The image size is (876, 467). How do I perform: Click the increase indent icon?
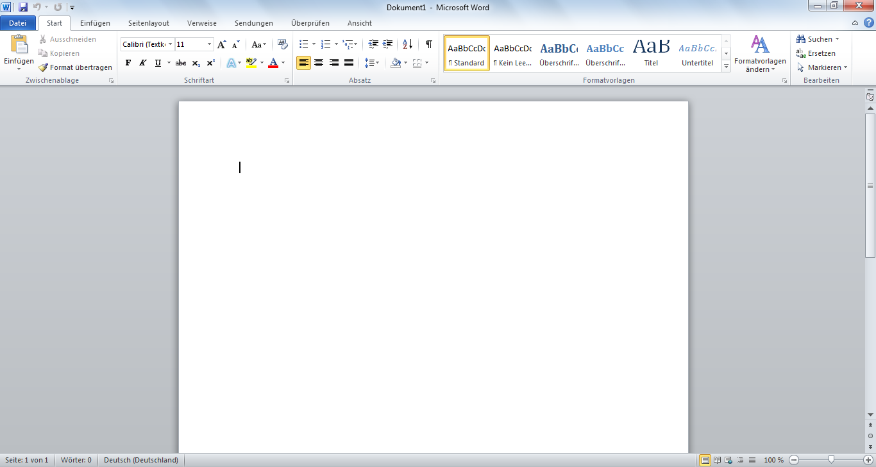click(x=387, y=44)
